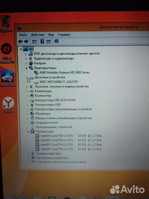Click the computer icon beside Компьютер
149x199 pixels.
pyautogui.click(x=32, y=95)
